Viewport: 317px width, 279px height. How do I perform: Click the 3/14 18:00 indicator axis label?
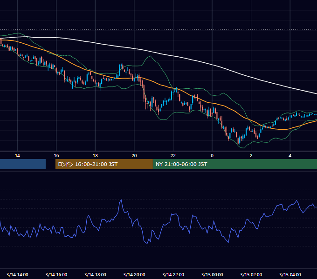pos(95,274)
